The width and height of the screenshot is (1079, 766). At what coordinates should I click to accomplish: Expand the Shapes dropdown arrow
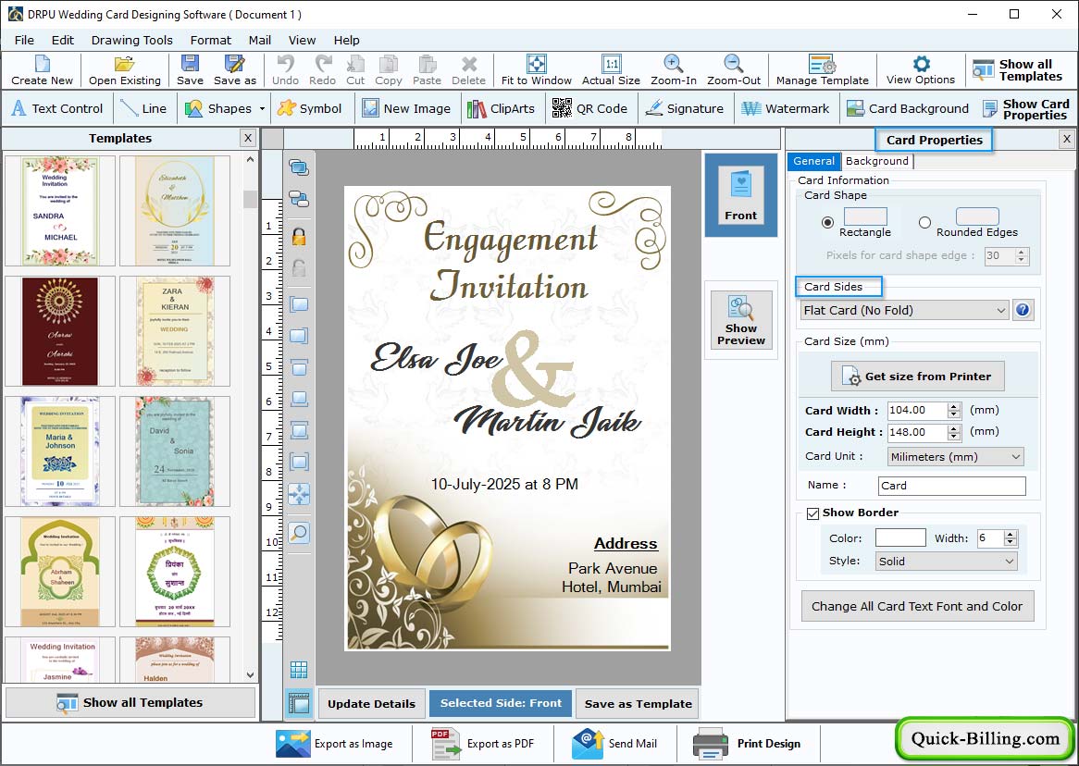click(262, 109)
